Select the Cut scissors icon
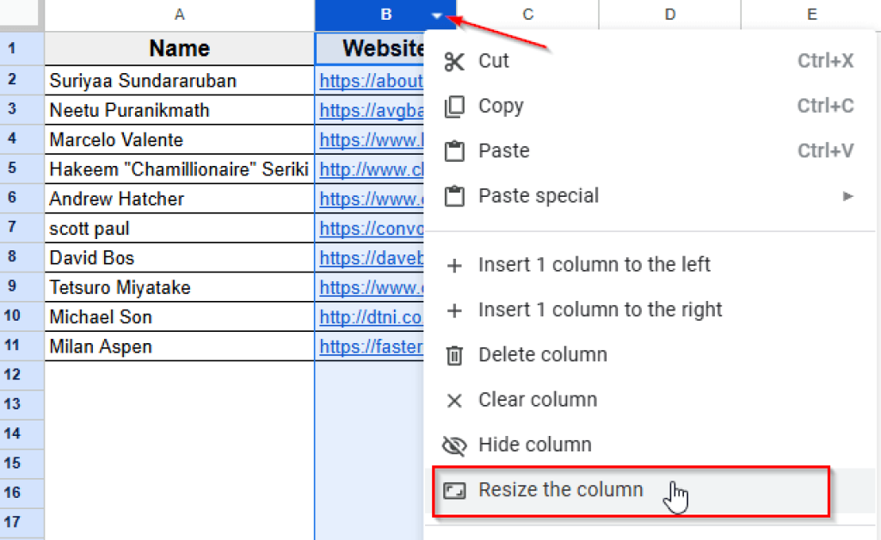881x540 pixels. pos(454,61)
